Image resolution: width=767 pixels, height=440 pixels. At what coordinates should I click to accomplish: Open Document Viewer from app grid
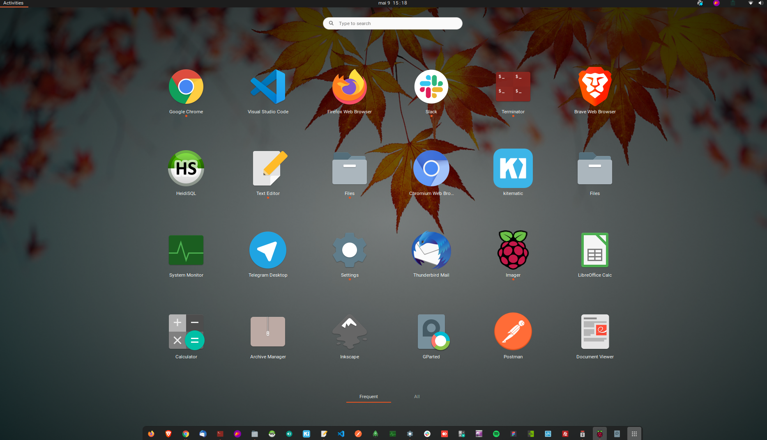click(595, 332)
